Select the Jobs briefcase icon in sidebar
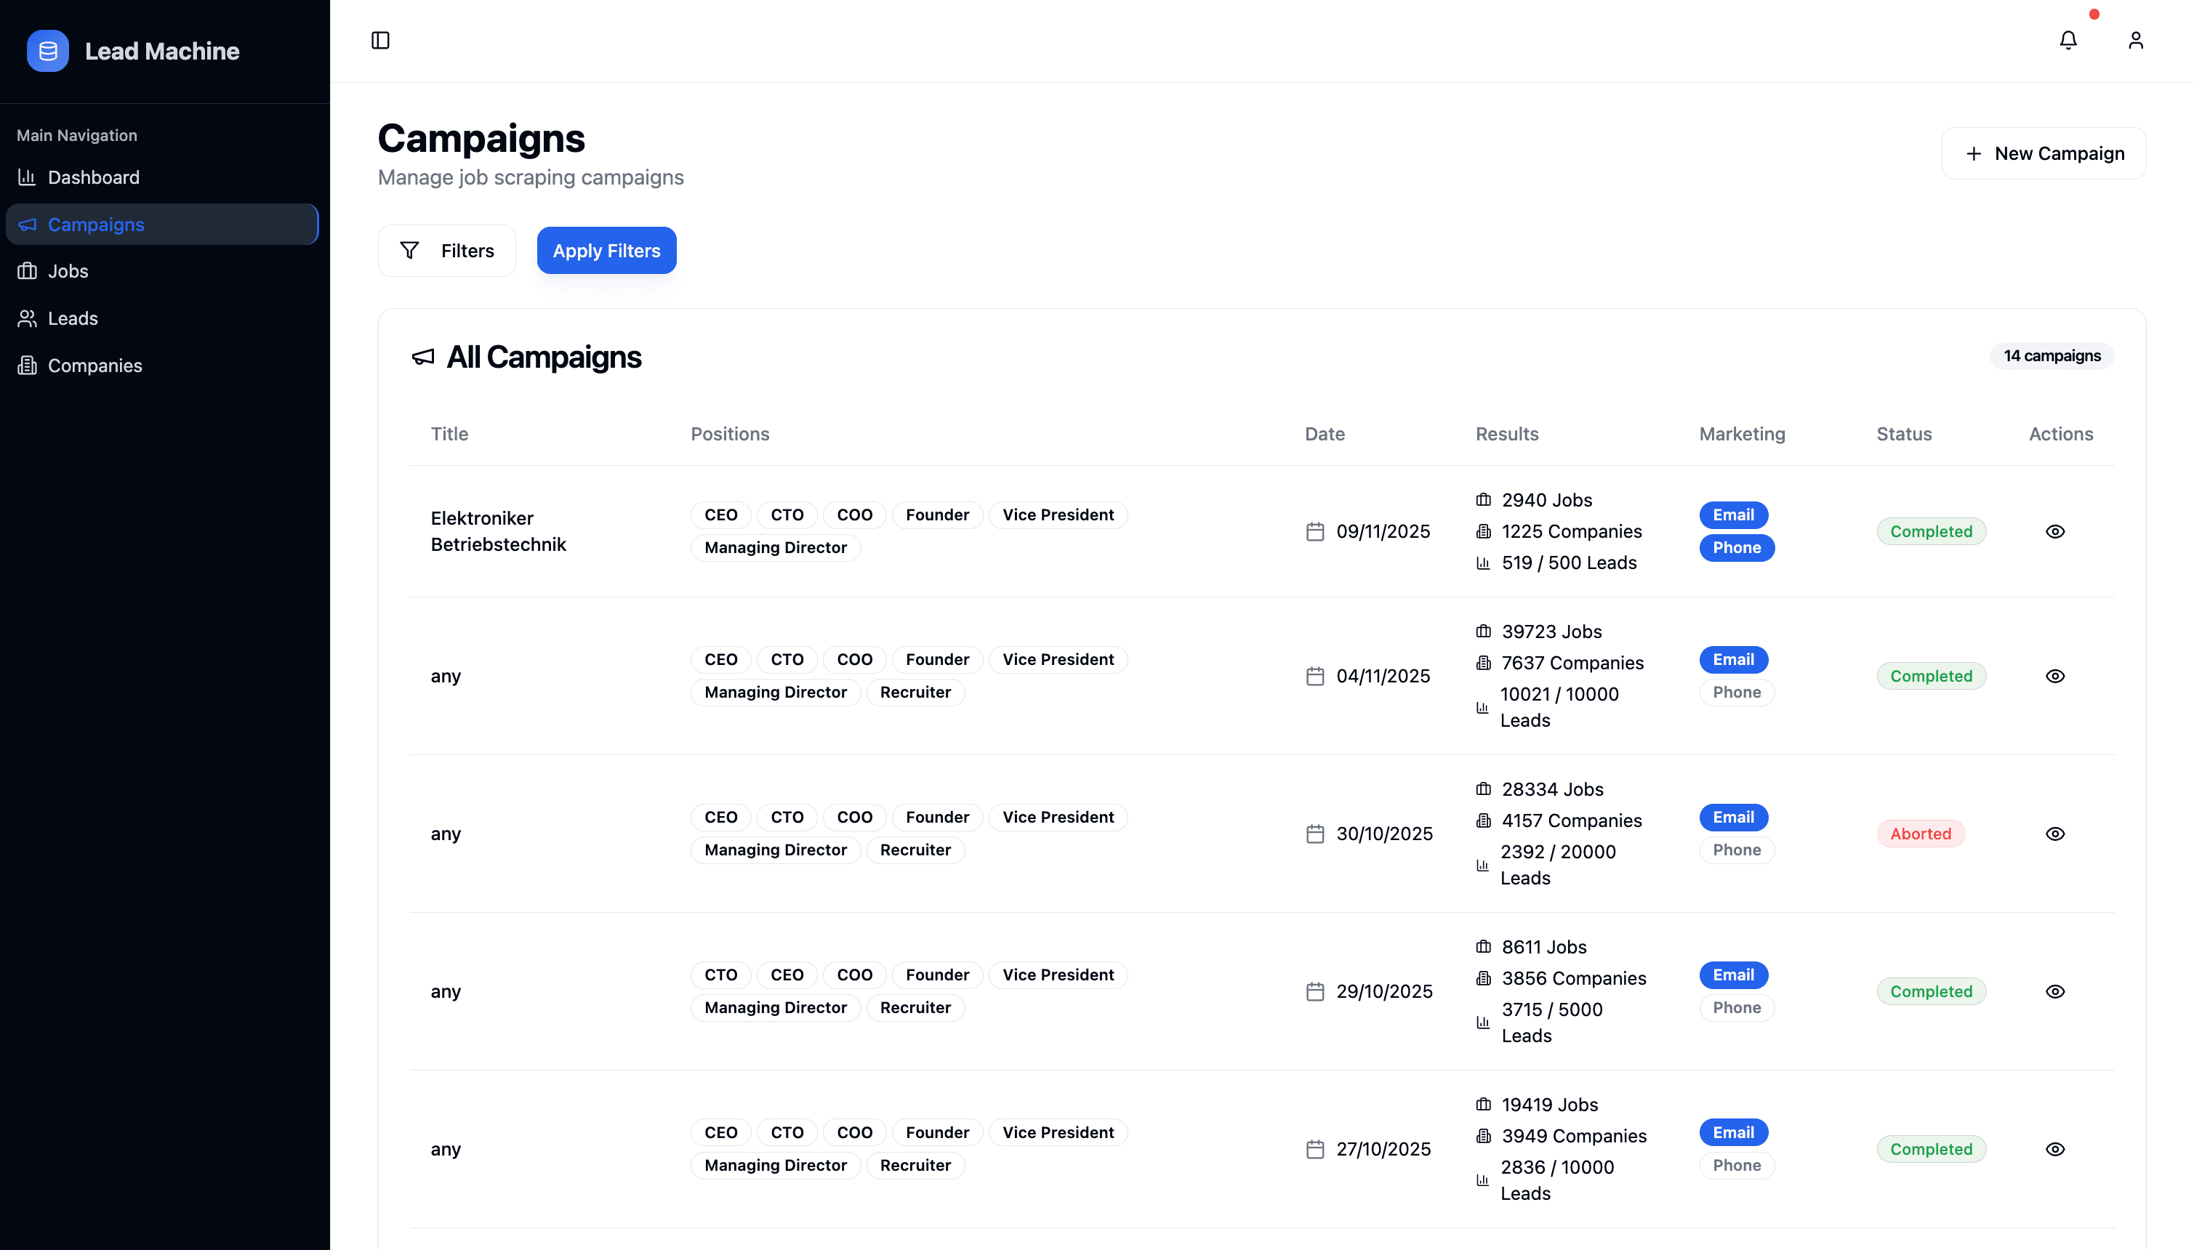 pos(27,270)
